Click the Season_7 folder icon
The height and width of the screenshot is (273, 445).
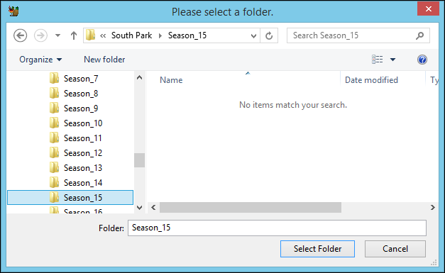pos(54,78)
